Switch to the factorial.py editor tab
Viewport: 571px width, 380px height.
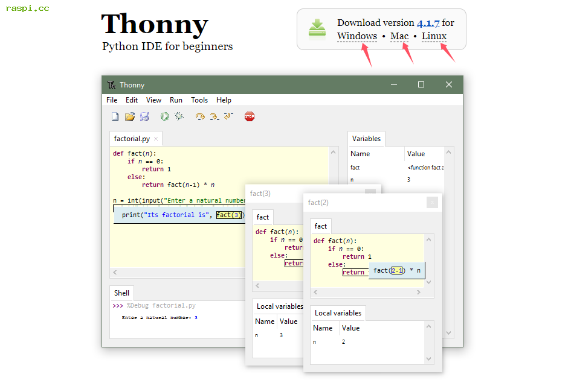coord(132,139)
